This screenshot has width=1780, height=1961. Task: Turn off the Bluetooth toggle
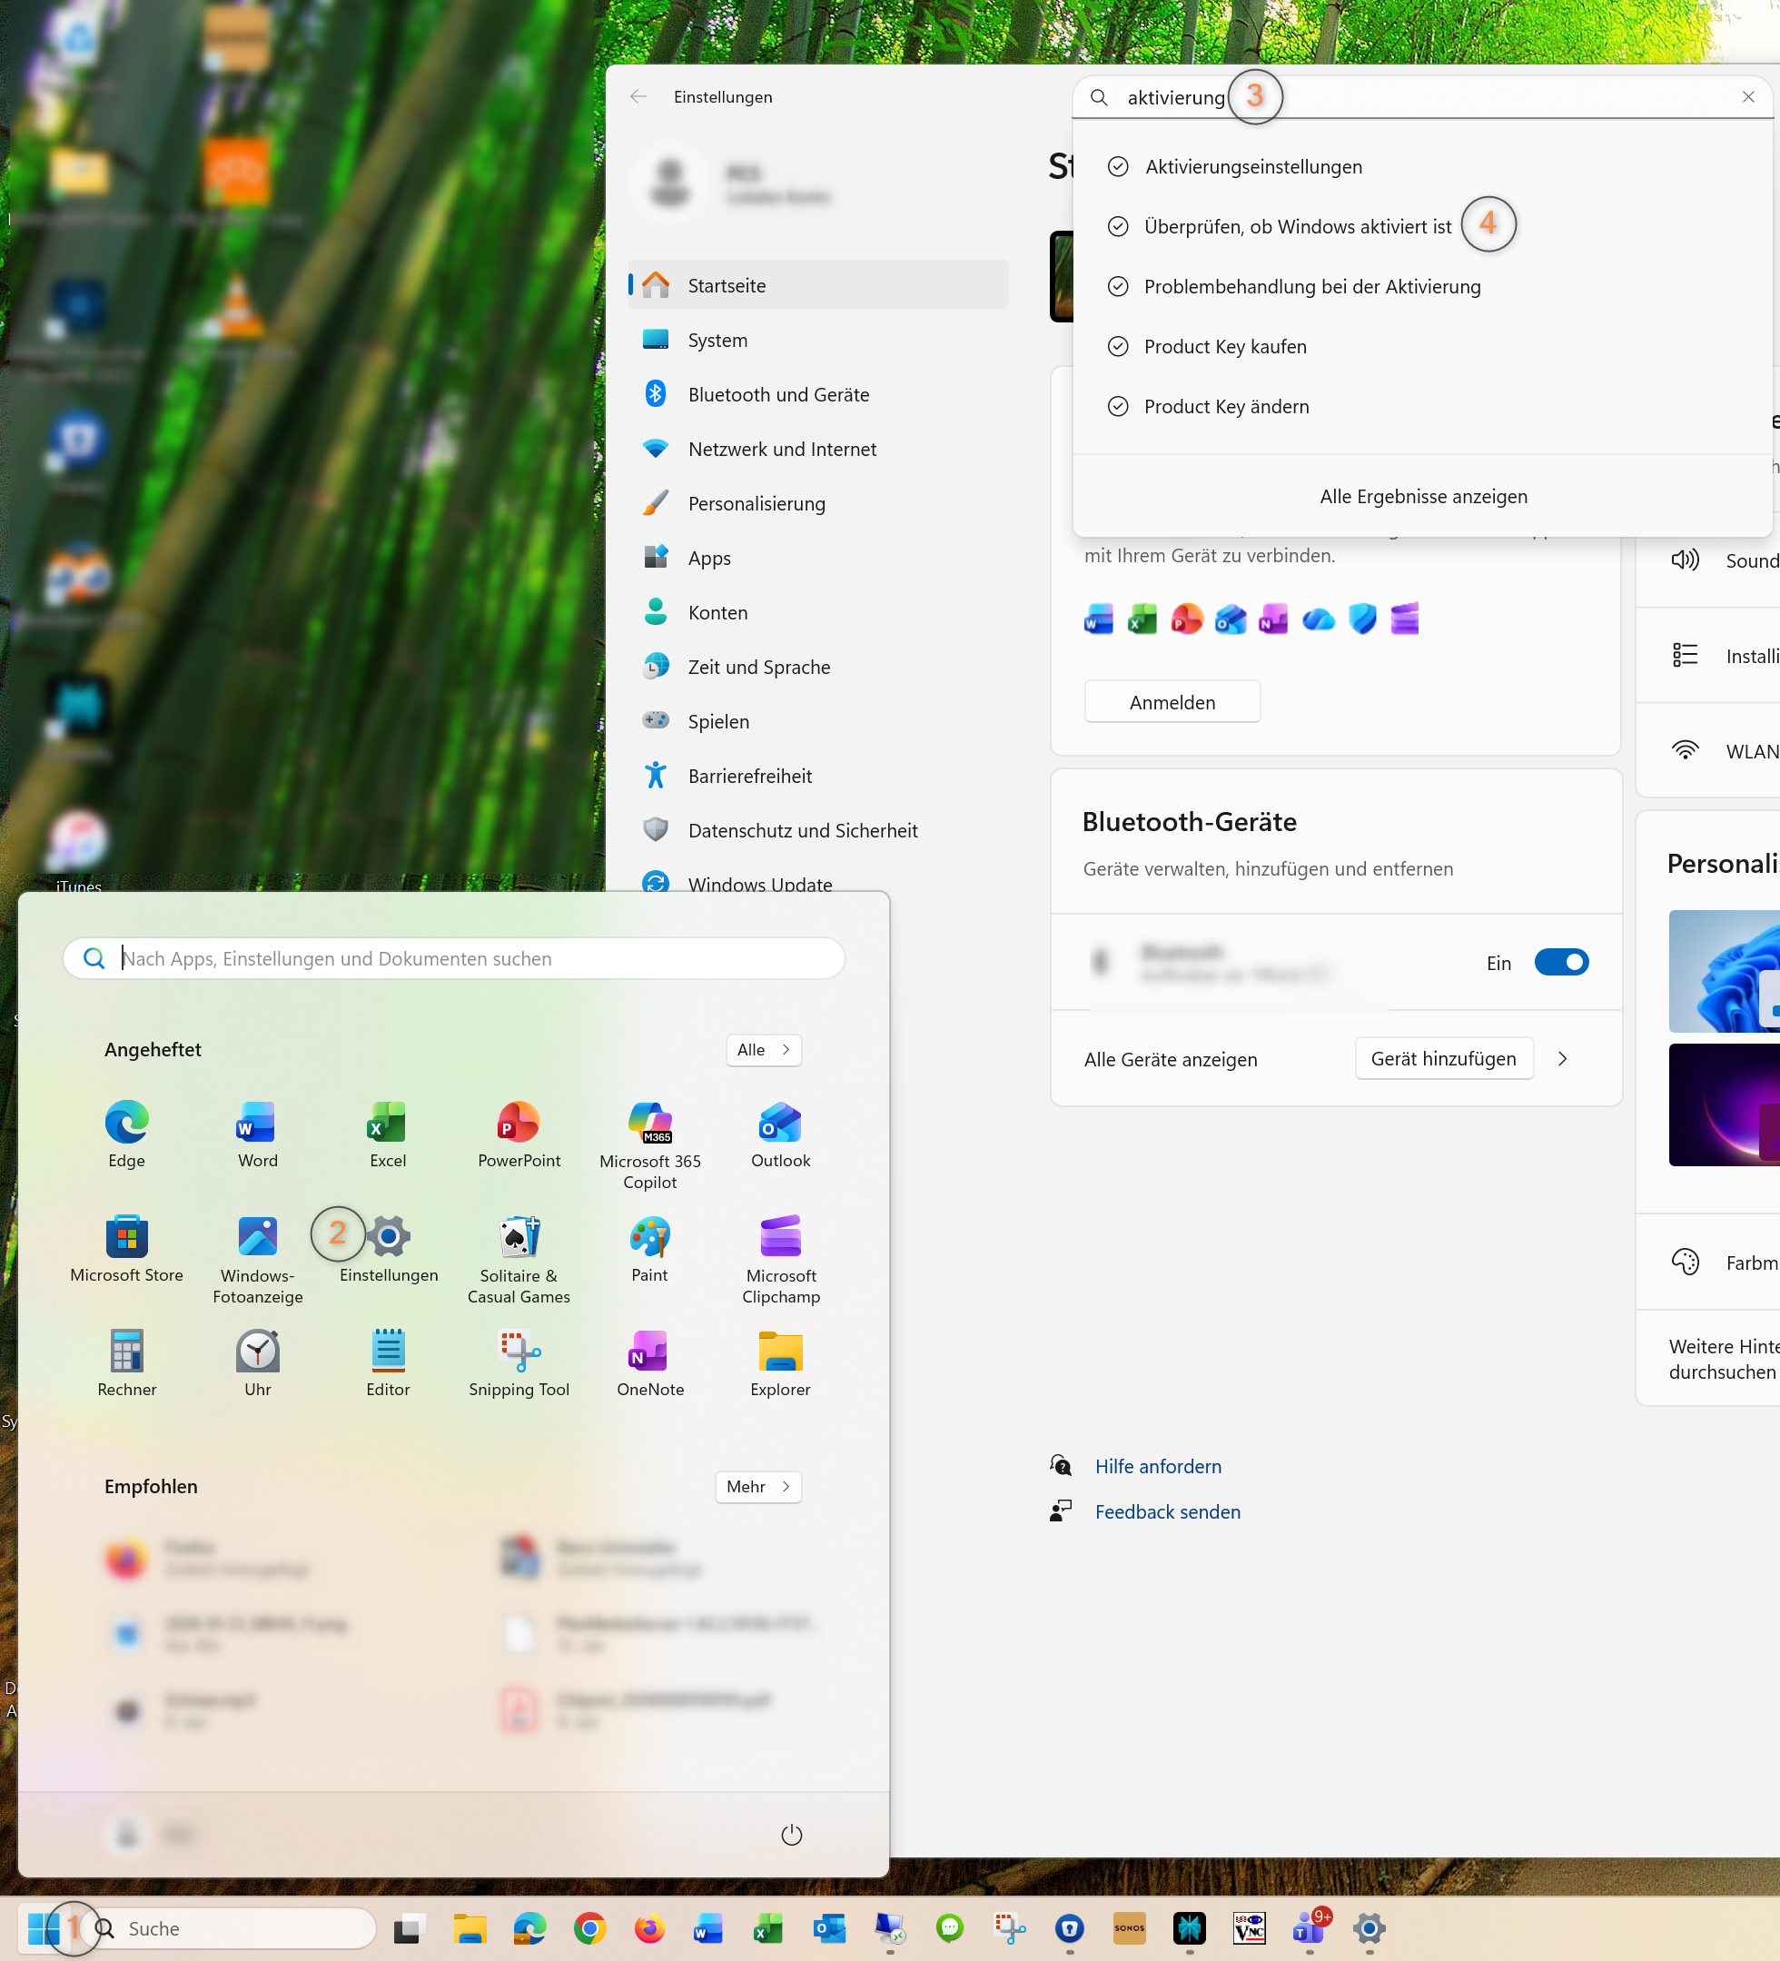(x=1560, y=962)
